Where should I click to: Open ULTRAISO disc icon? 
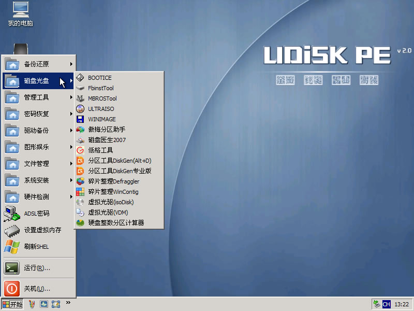[80, 109]
